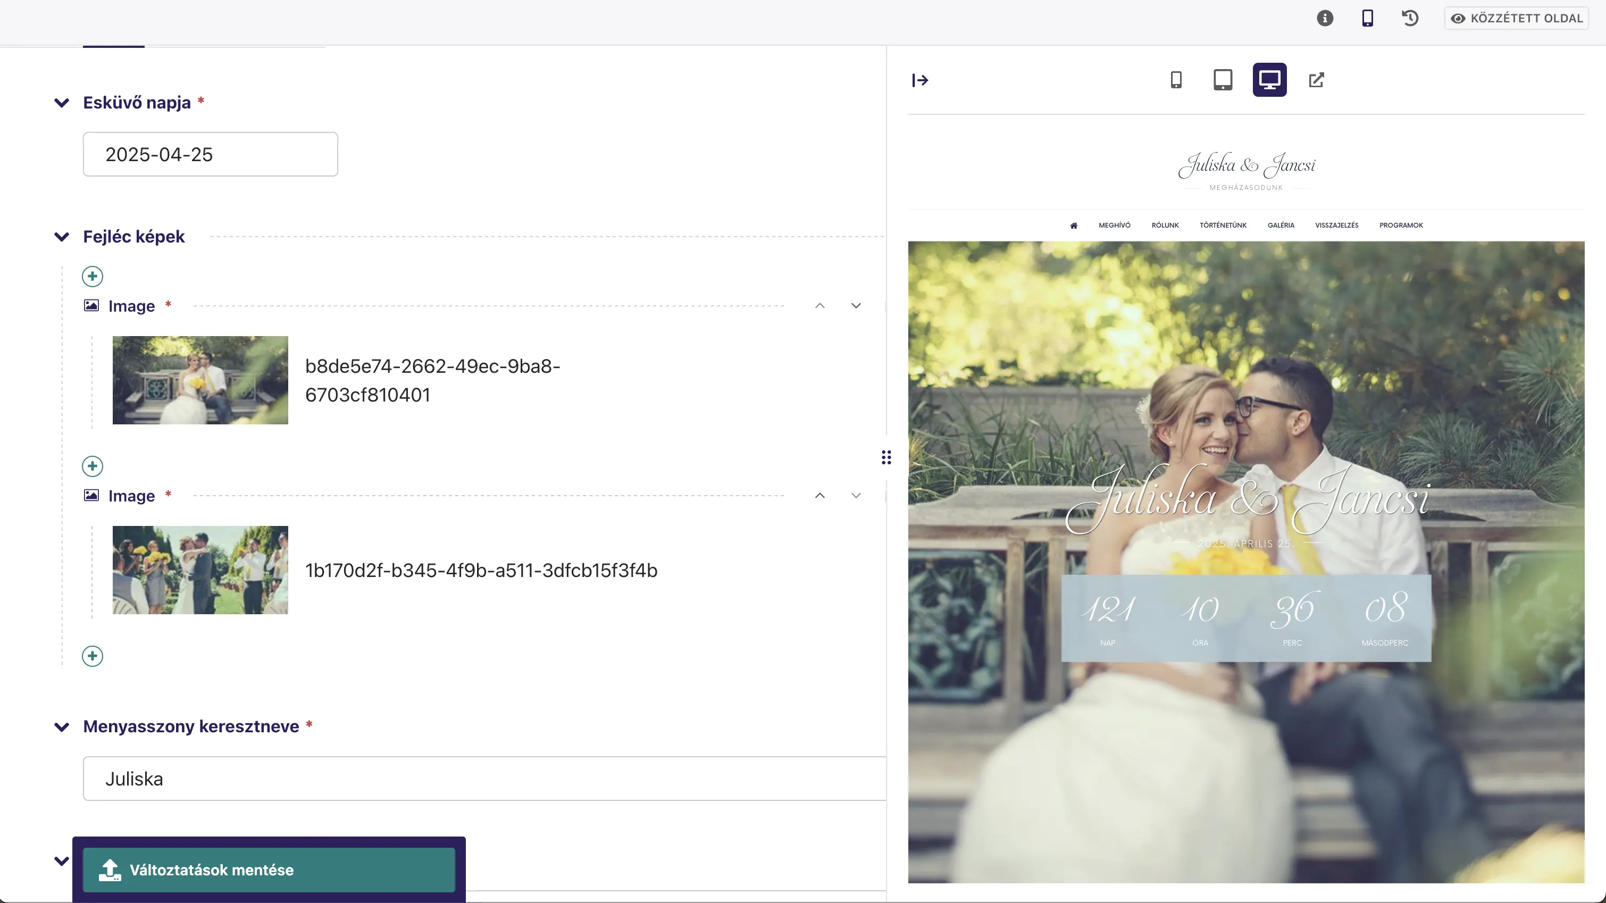
Task: Open TÖRTÉNETÜNK in the preview menu
Action: coord(1223,225)
